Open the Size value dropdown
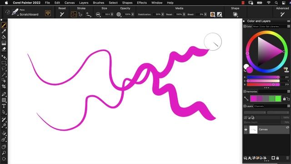This screenshot has width=291, height=164. coord(112,14)
